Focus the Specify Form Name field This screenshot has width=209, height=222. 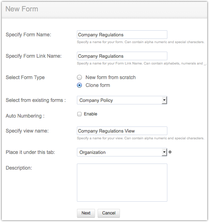click(122, 35)
